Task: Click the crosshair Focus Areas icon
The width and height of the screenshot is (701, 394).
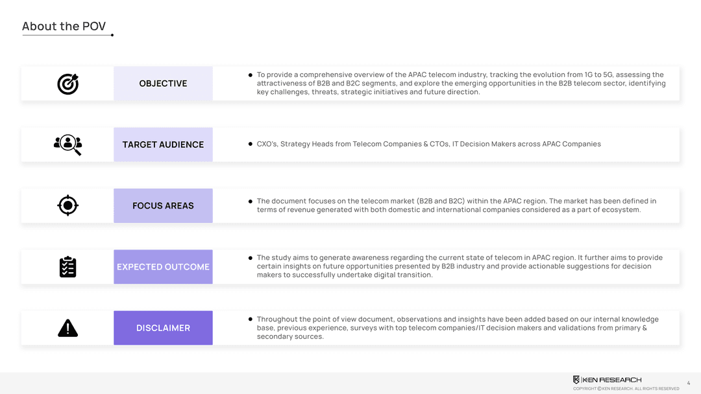Action: click(68, 205)
